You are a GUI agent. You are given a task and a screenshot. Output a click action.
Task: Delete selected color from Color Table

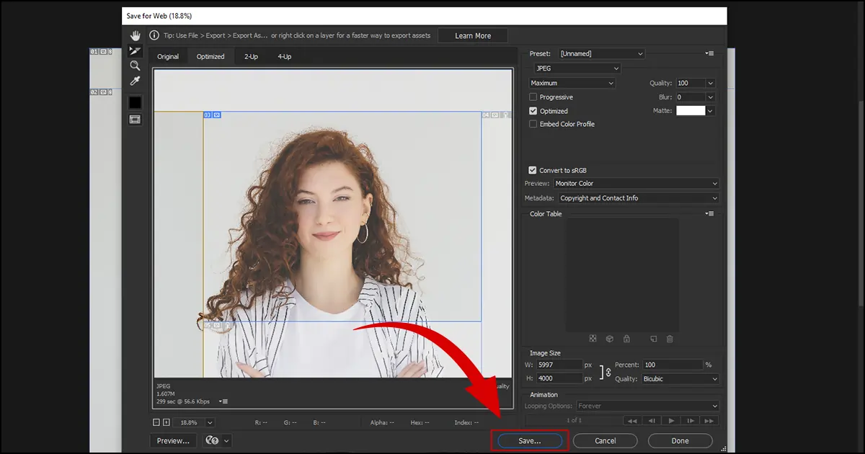670,339
